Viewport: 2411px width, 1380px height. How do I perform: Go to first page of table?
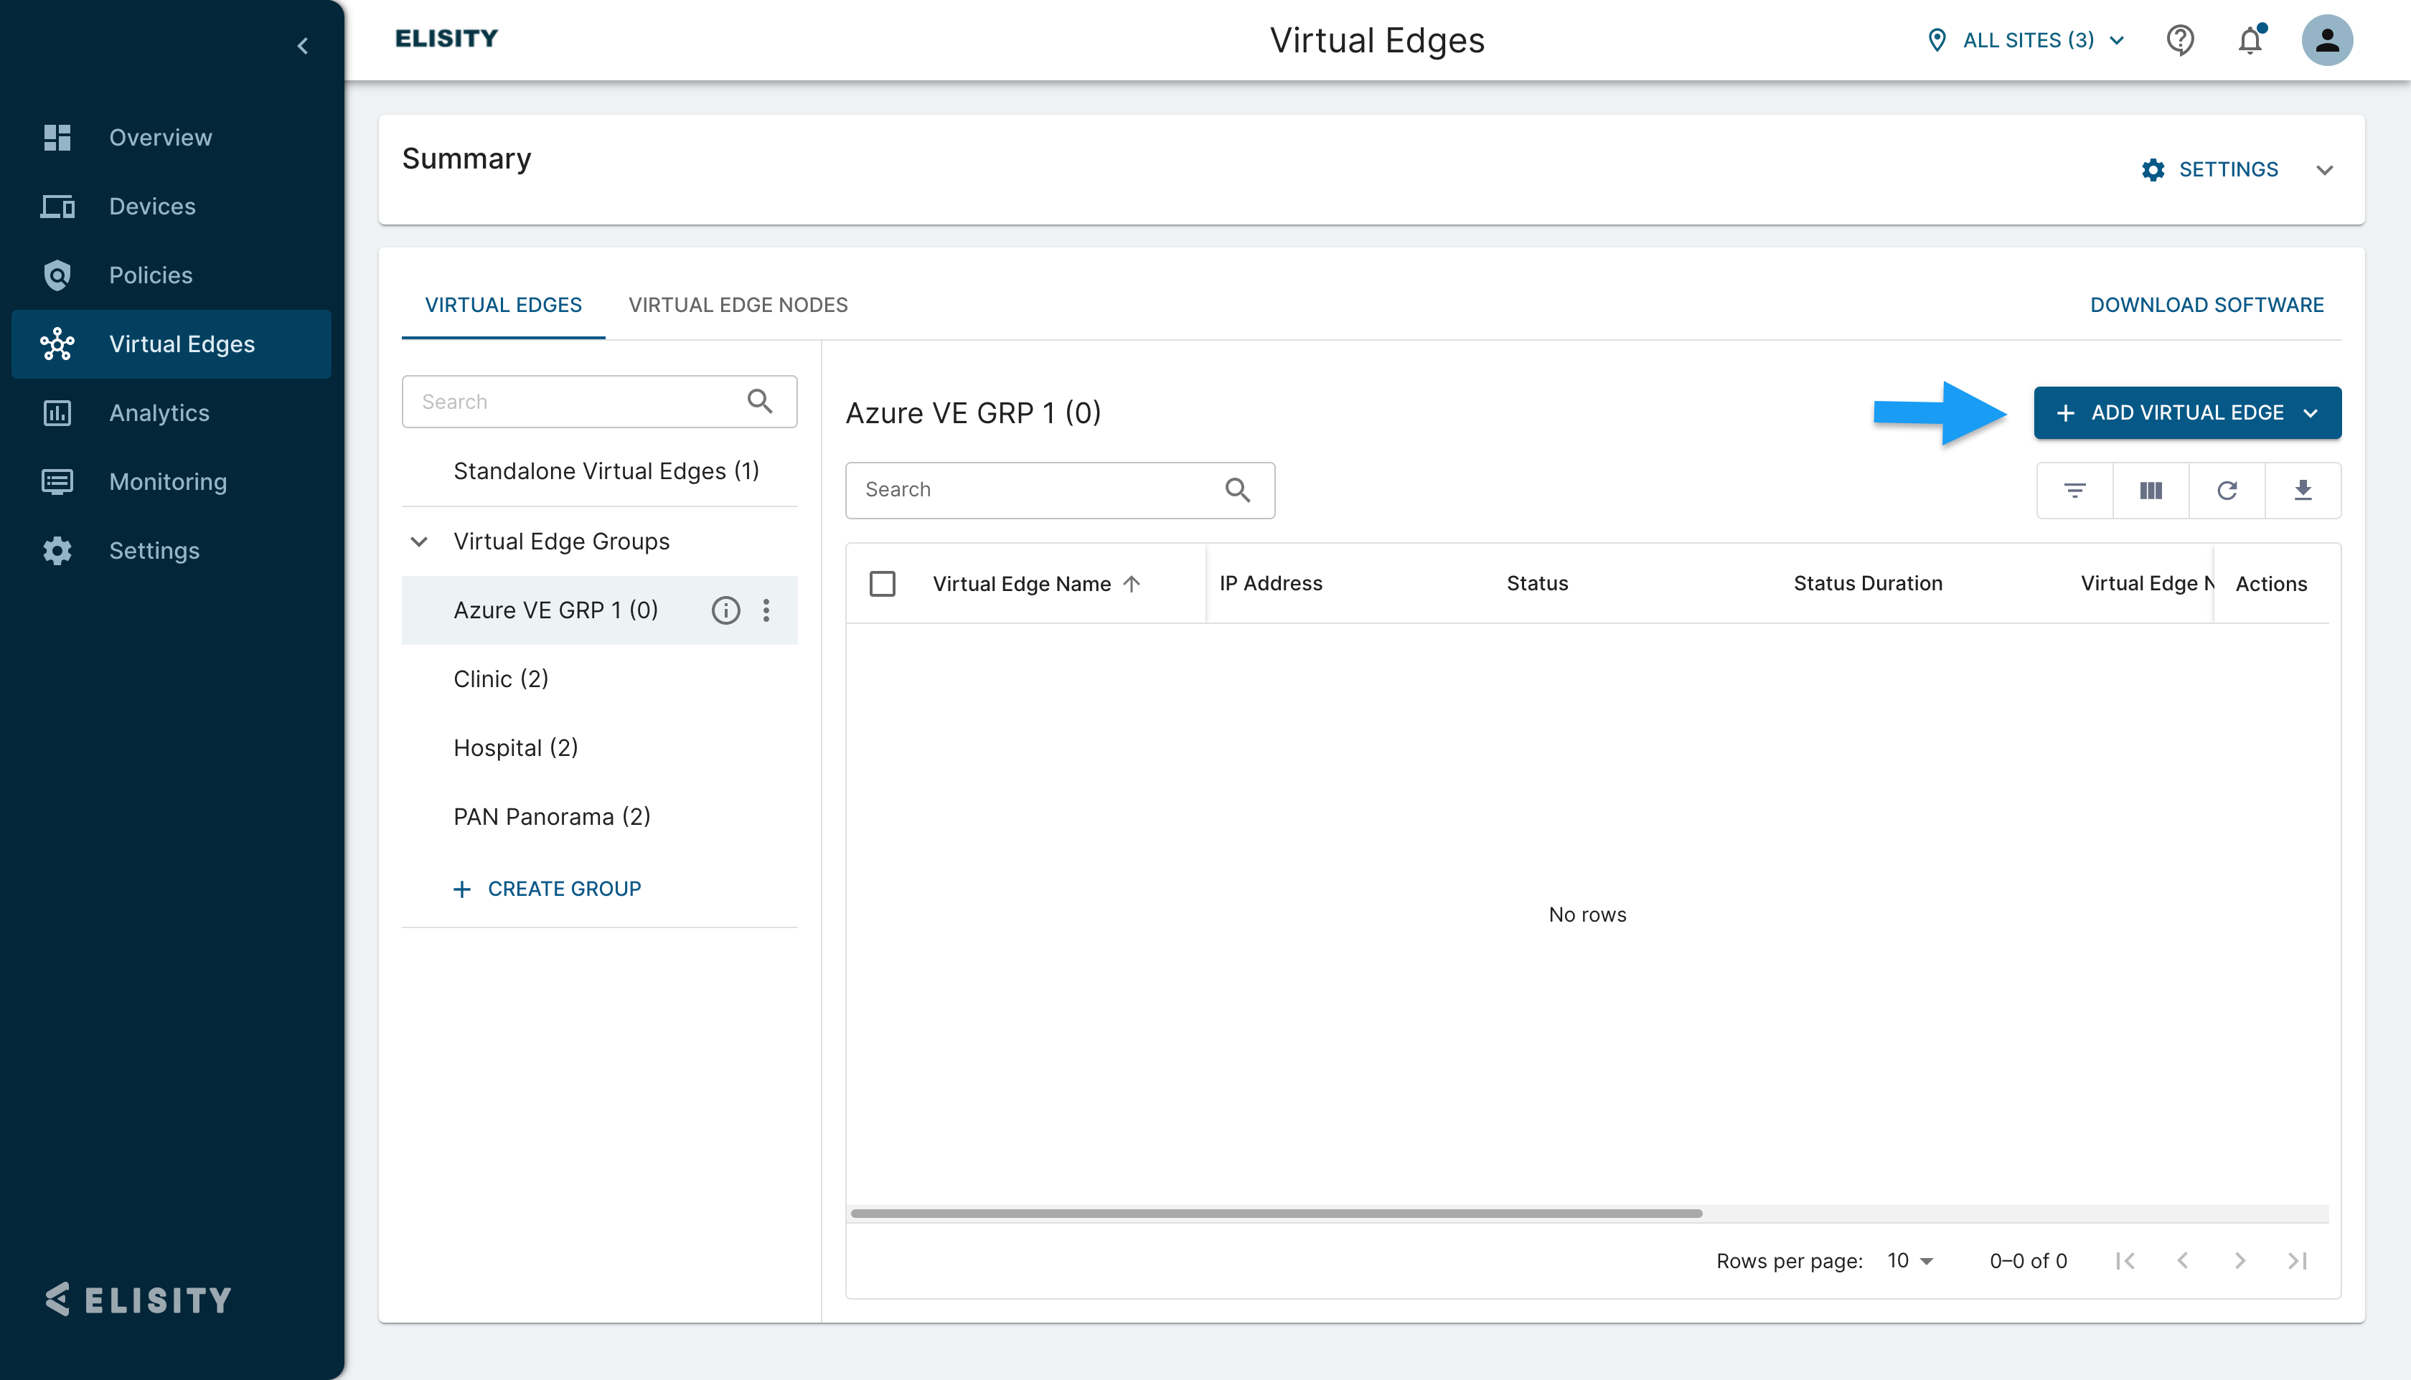[x=2125, y=1261]
